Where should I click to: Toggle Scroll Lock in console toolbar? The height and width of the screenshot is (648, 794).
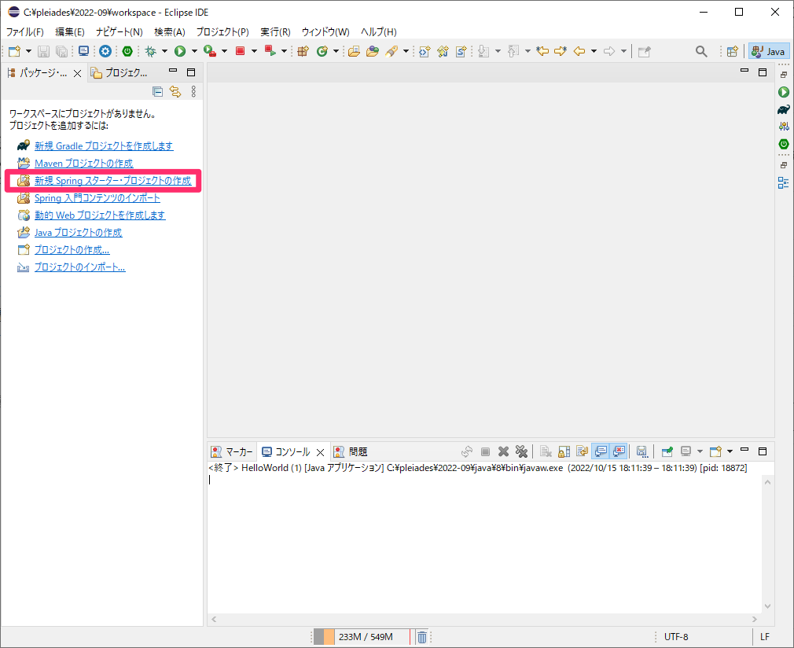[564, 451]
